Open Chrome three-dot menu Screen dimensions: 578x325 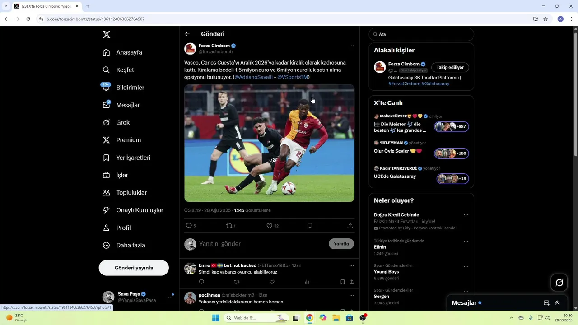tap(572, 19)
